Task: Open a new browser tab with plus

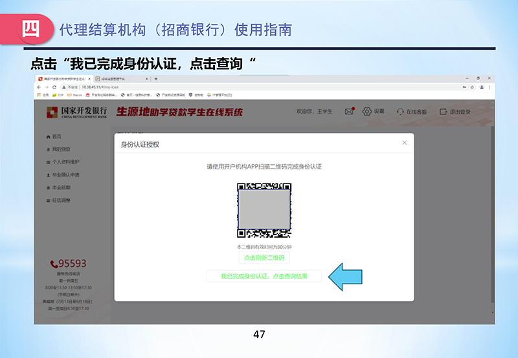Action: coord(156,79)
